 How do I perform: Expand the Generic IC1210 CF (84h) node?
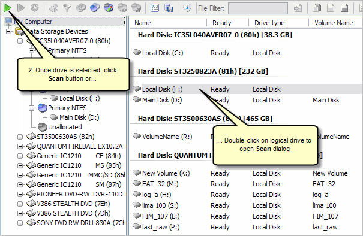20,156
